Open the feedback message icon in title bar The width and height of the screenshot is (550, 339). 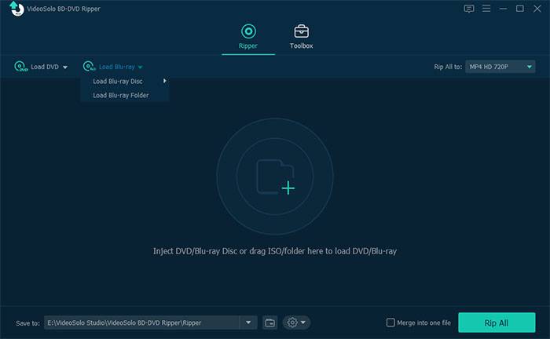(x=469, y=9)
